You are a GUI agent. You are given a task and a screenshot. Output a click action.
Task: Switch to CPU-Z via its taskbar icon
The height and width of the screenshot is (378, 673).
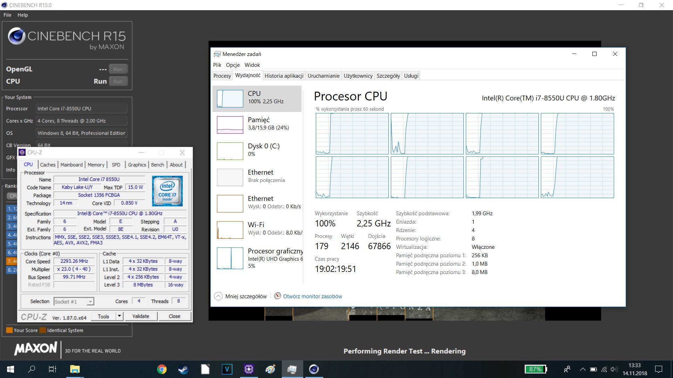point(249,369)
